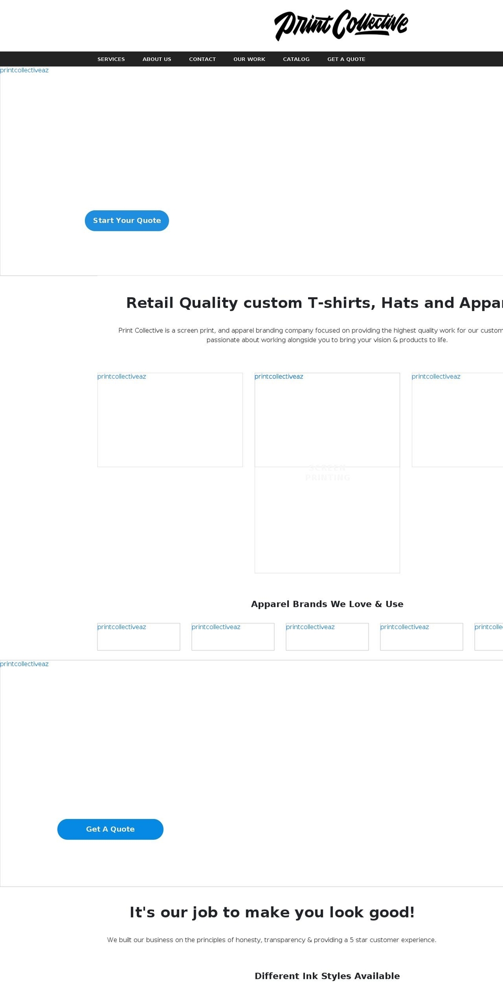Click the Start Your Quote button
This screenshot has width=503, height=983.
click(x=127, y=221)
